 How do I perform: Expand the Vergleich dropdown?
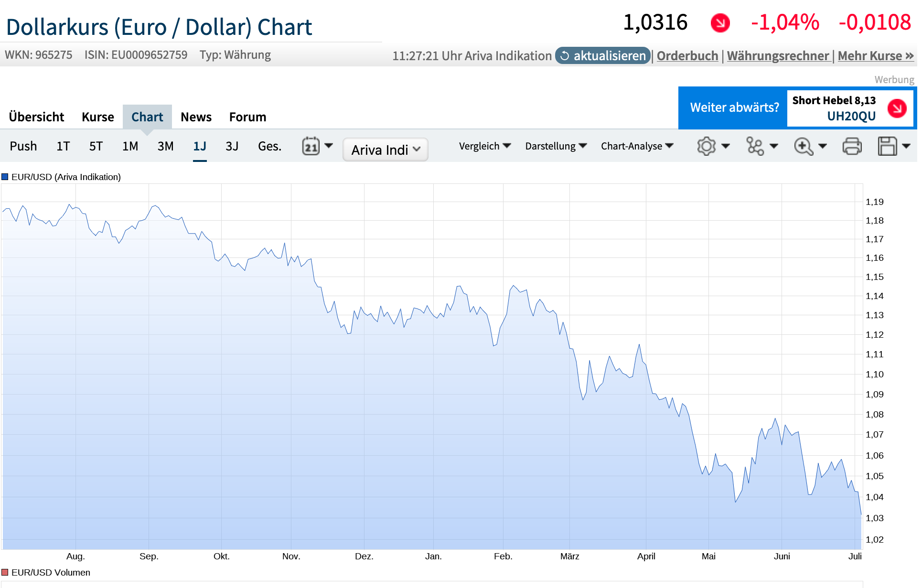(x=484, y=146)
